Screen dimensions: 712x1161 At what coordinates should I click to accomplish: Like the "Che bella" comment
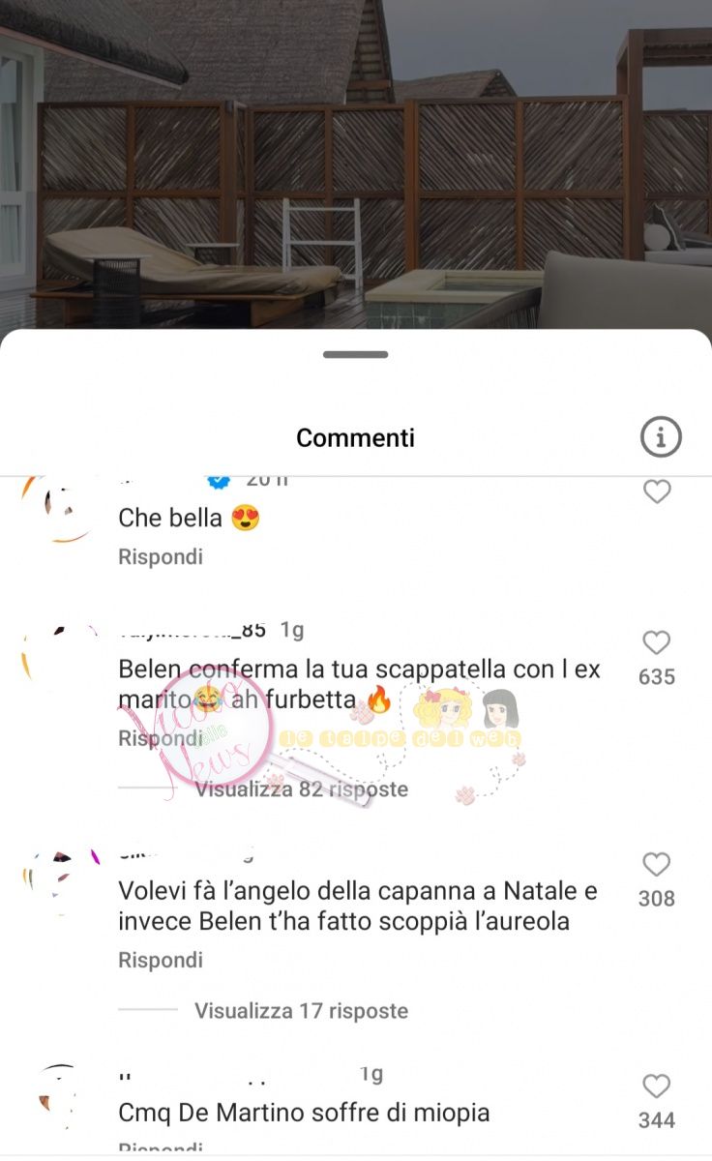tap(657, 491)
